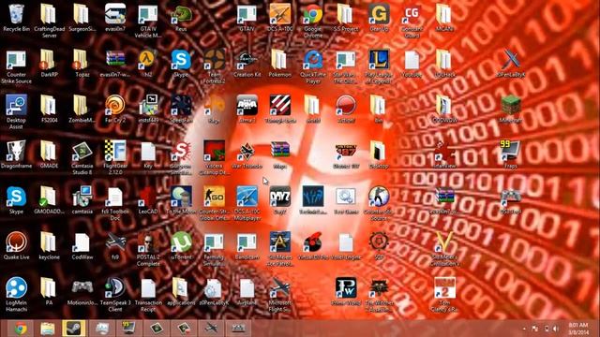Launch Counter-Strike Global Offensive shortcut
The width and height of the screenshot is (600, 337).
215,203
